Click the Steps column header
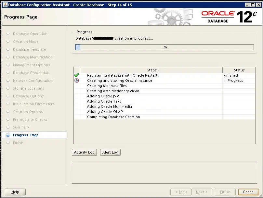263x198 pixels. (151, 70)
